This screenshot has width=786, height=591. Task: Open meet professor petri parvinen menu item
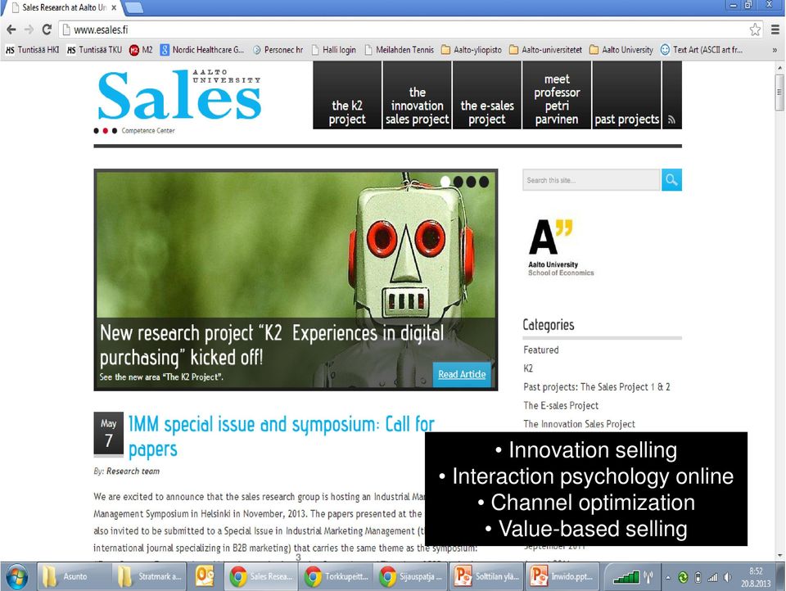[557, 95]
